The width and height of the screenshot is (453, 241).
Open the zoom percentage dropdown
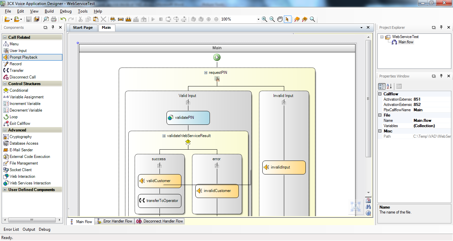click(258, 19)
